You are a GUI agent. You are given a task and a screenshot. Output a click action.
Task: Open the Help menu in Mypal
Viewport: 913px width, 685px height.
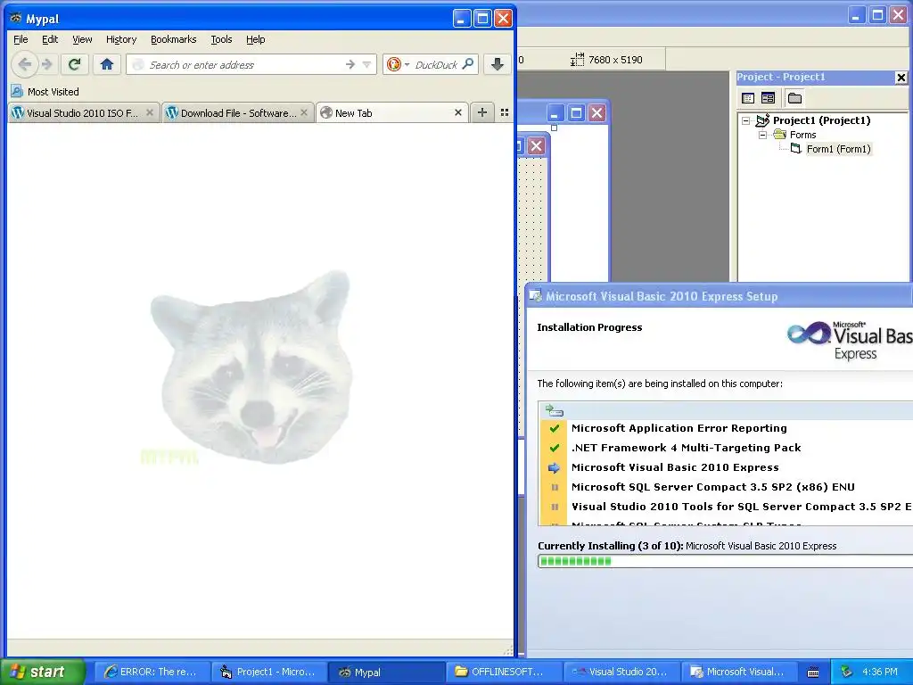256,39
